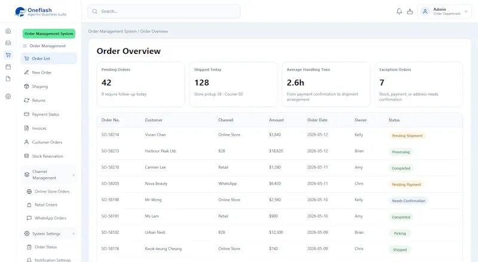478x262 pixels.
Task: Click the Order List cart icon
Action: pyautogui.click(x=26, y=59)
